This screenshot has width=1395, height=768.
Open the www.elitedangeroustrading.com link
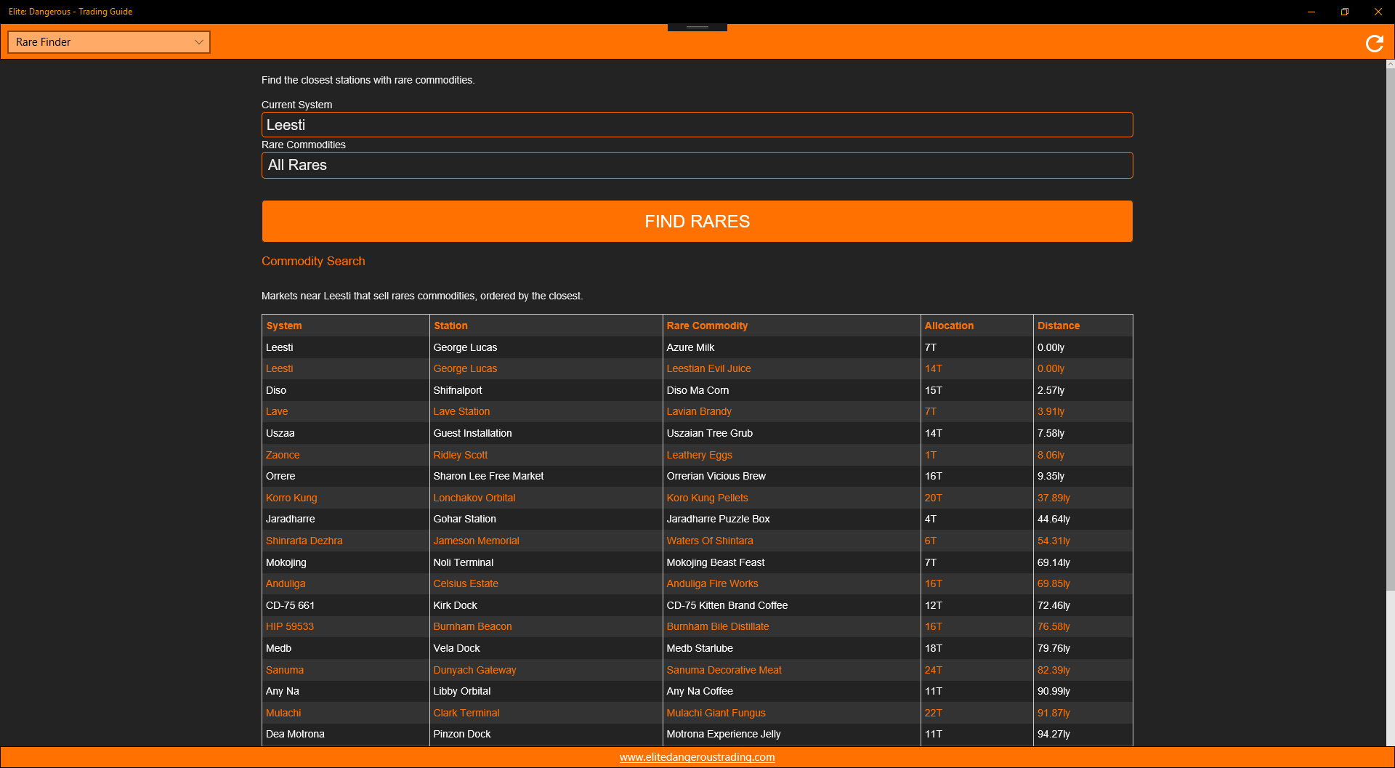tap(697, 757)
